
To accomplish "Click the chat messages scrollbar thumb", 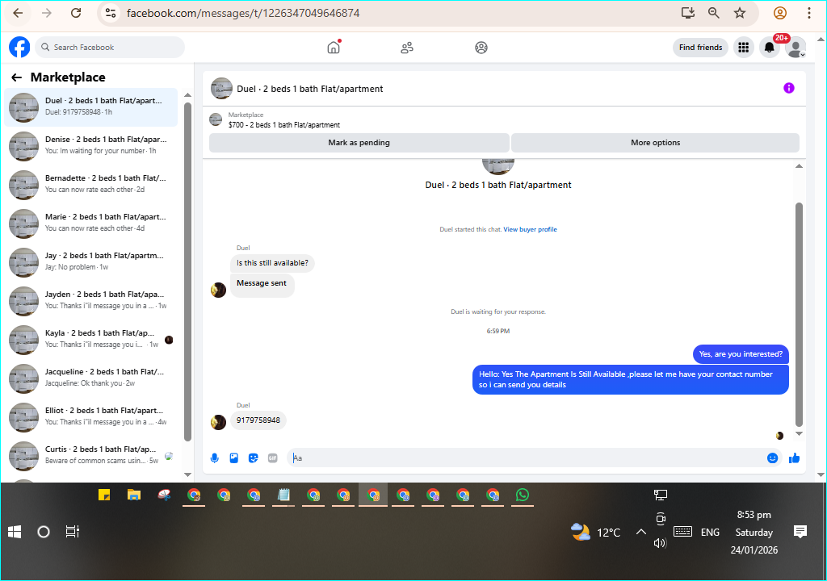I will point(799,314).
